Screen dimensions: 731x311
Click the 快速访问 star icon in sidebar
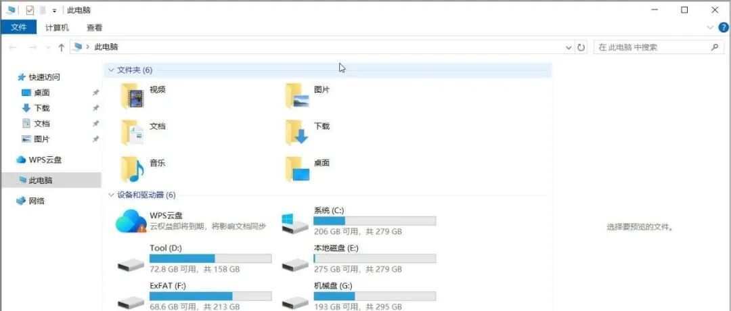[x=21, y=77]
